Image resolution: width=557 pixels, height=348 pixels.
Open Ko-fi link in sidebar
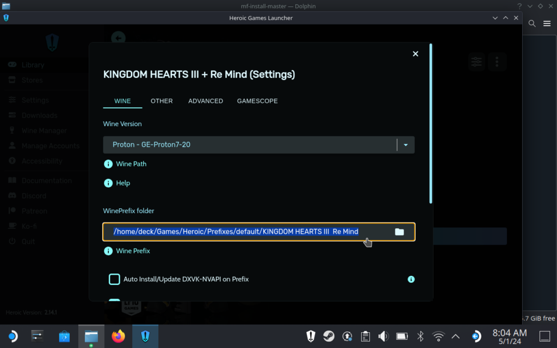[29, 227]
